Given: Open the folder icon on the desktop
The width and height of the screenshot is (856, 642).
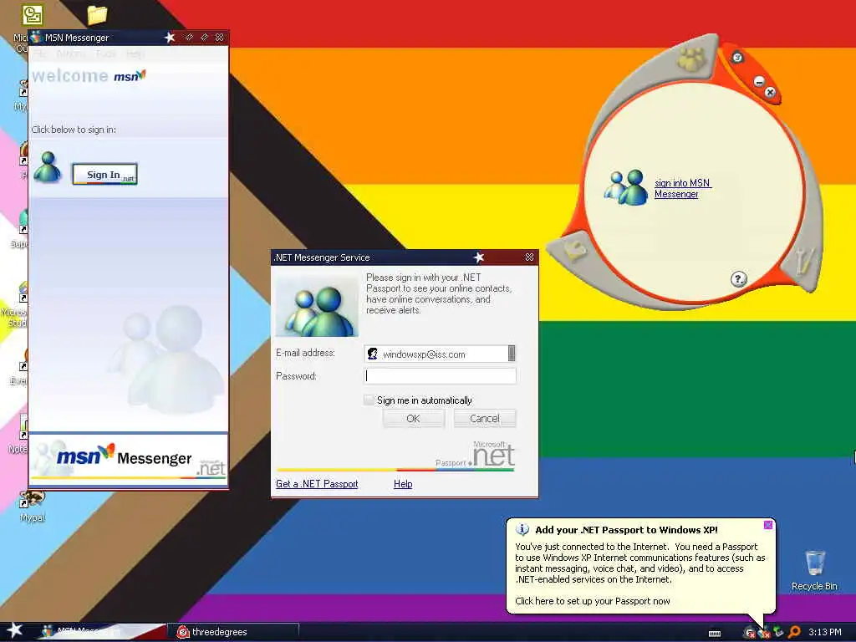Looking at the screenshot, I should pos(97,15).
